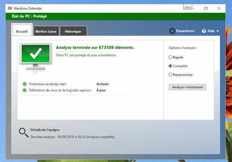Open the Historique tab

tap(73, 31)
